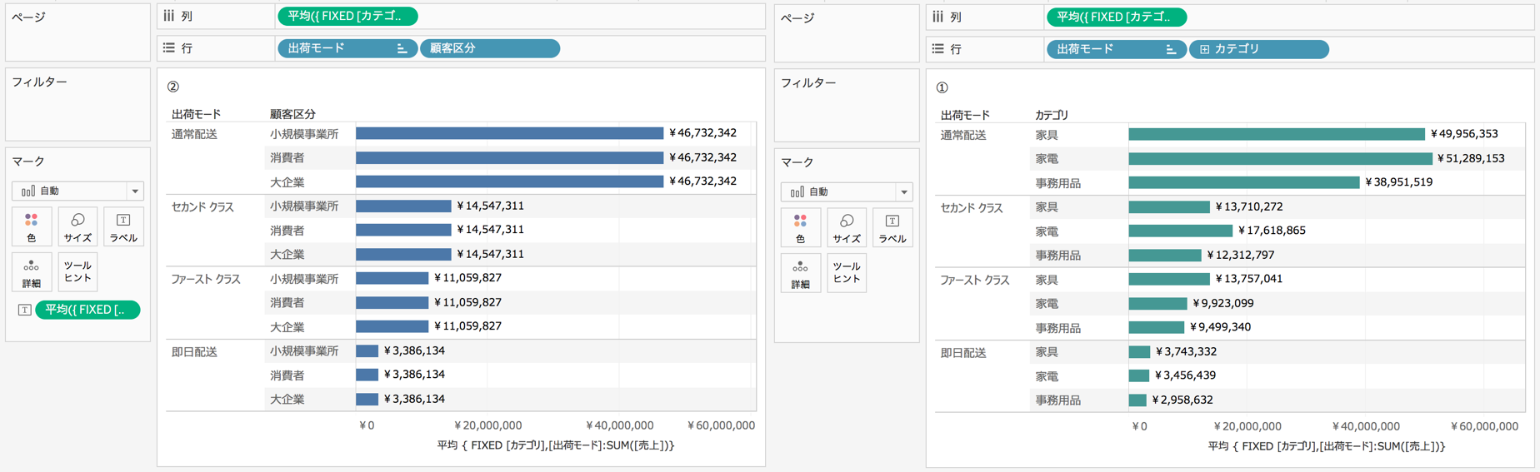Select the green 通常配送 家電 bar
The image size is (1540, 472).
(1280, 158)
